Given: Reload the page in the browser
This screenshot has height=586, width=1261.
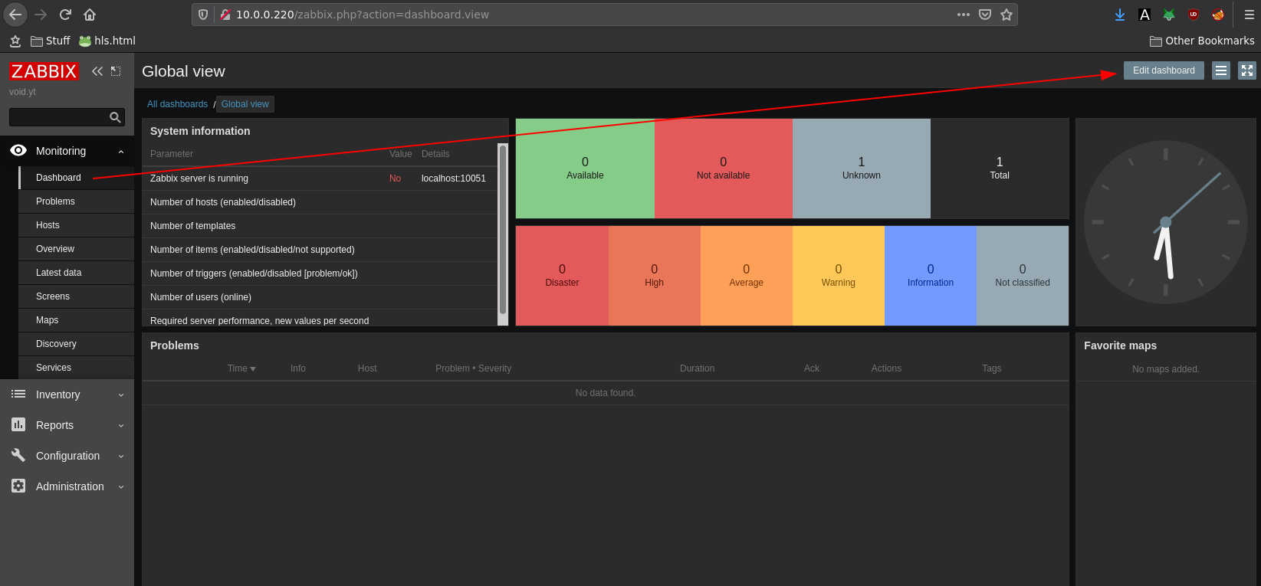Looking at the screenshot, I should pyautogui.click(x=65, y=15).
